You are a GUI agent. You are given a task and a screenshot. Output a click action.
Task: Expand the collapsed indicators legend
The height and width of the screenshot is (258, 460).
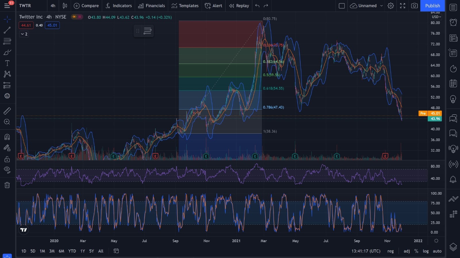click(24, 34)
